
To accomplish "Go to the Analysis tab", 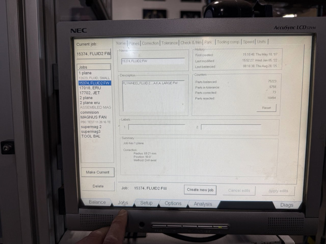I will coord(203,204).
